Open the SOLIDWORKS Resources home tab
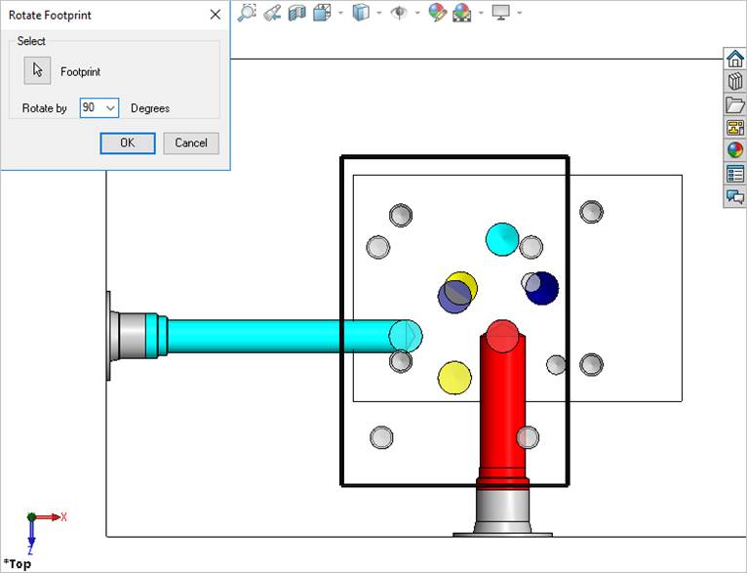Image resolution: width=747 pixels, height=573 pixels. [x=735, y=59]
